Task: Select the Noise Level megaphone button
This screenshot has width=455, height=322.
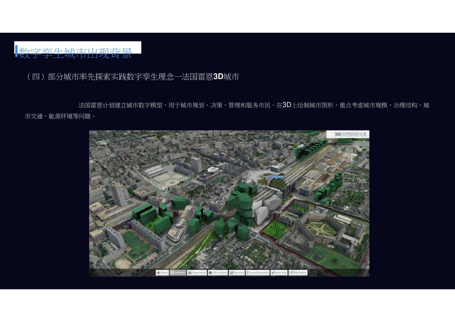Action: [x=279, y=273]
